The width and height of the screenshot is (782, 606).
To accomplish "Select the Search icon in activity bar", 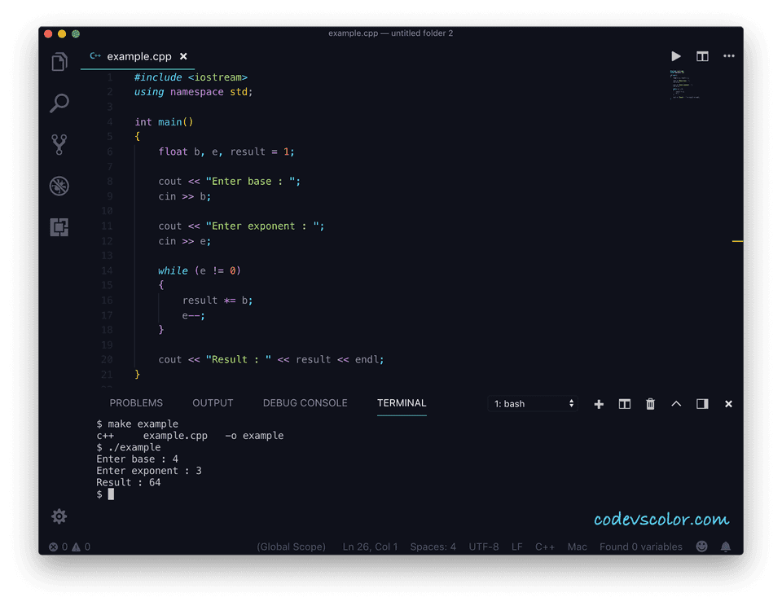I will pyautogui.click(x=59, y=103).
